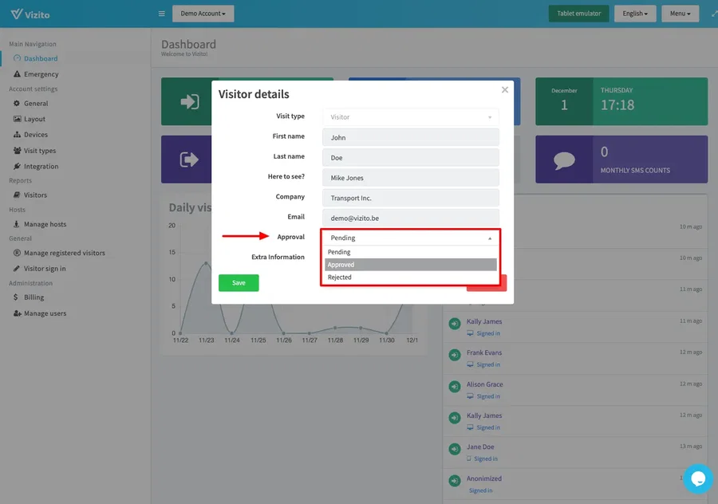Image resolution: width=718 pixels, height=504 pixels.
Task: Click the green sign-in arrow tile icon
Action: click(189, 102)
